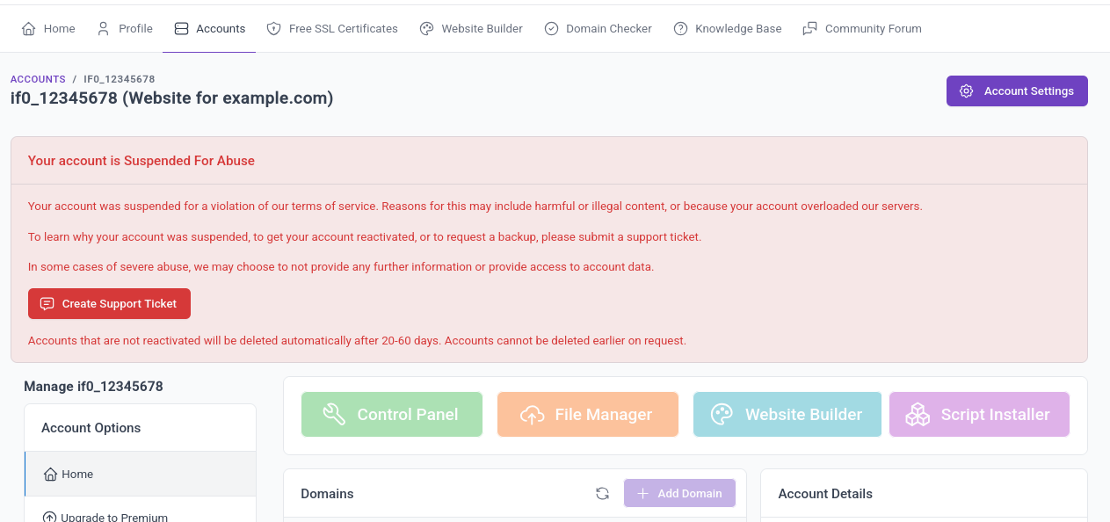Open the Domain Checker menu item
Image resolution: width=1110 pixels, height=522 pixels.
pos(599,29)
